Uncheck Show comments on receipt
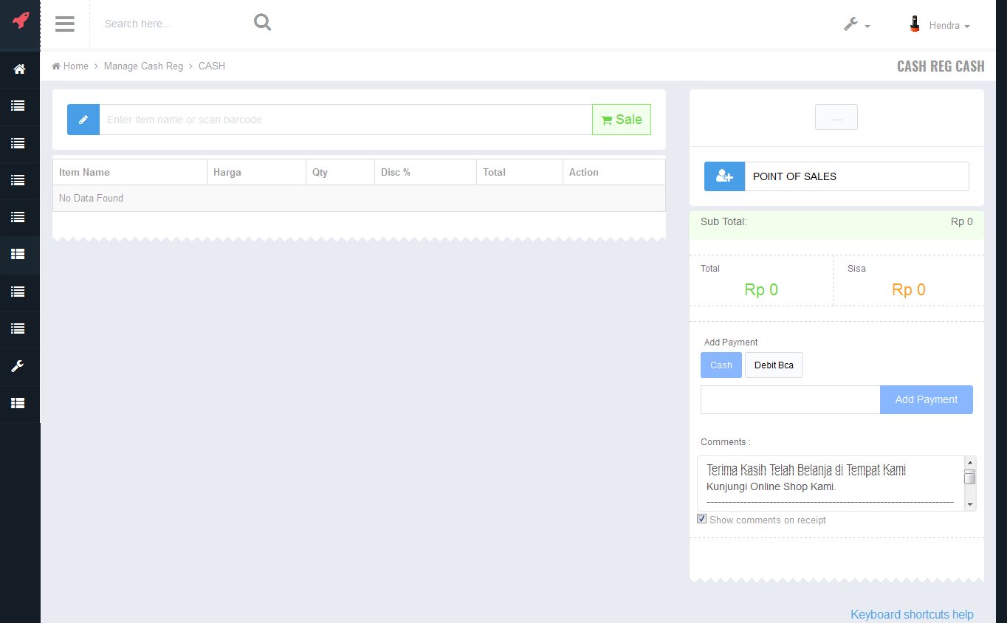Image resolution: width=1007 pixels, height=623 pixels. click(702, 519)
